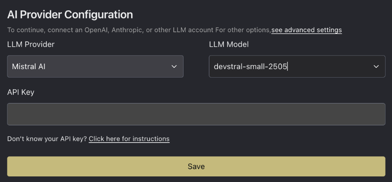
Task: Click the end of devstral-small-2505 model text
Action: 287,67
